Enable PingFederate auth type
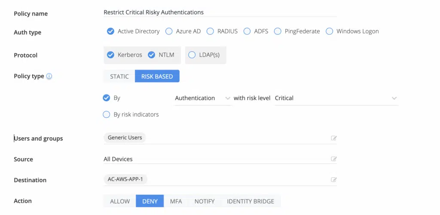The width and height of the screenshot is (440, 215). click(278, 31)
